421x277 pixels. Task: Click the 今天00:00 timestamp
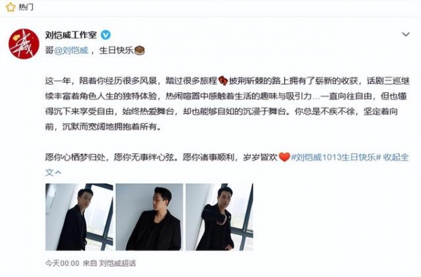pos(62,263)
